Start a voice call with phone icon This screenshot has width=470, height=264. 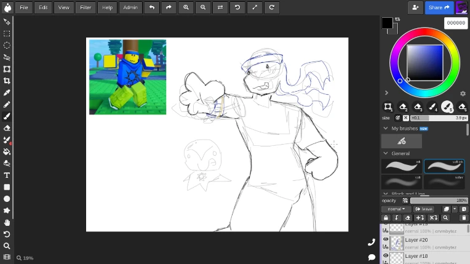[x=372, y=242]
